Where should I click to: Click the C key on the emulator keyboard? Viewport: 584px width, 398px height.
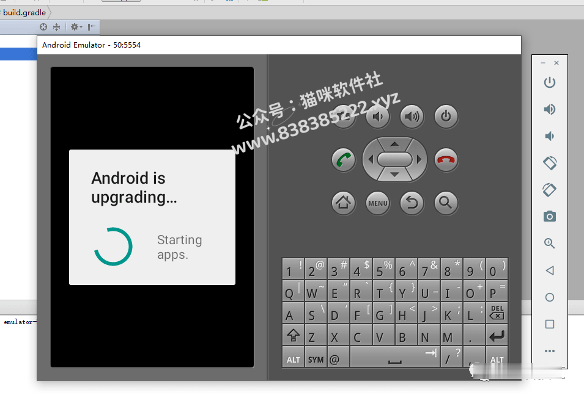coord(361,335)
